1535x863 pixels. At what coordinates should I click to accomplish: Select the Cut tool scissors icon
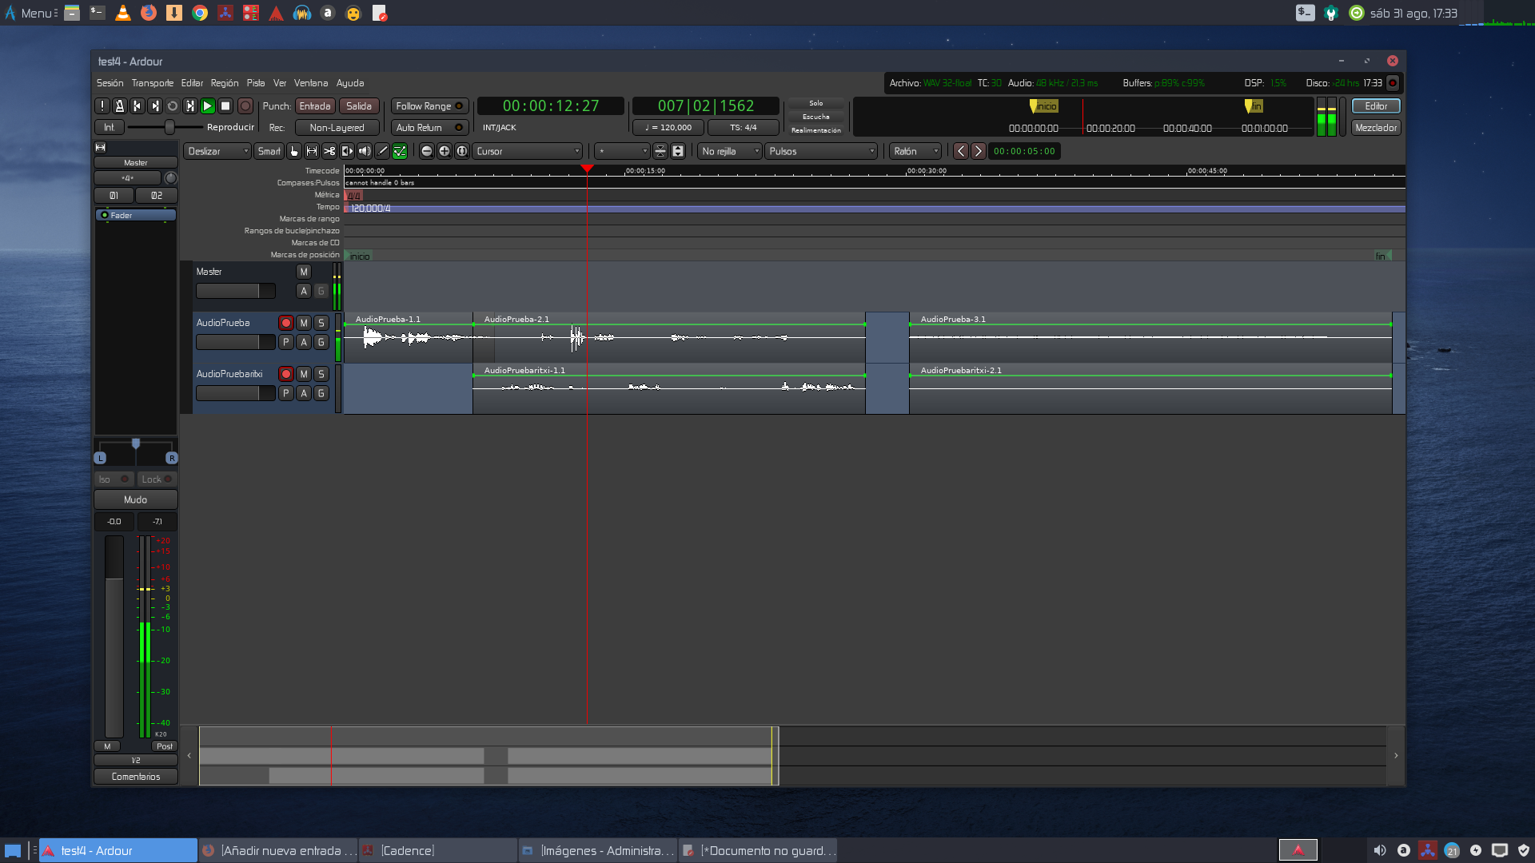329,151
